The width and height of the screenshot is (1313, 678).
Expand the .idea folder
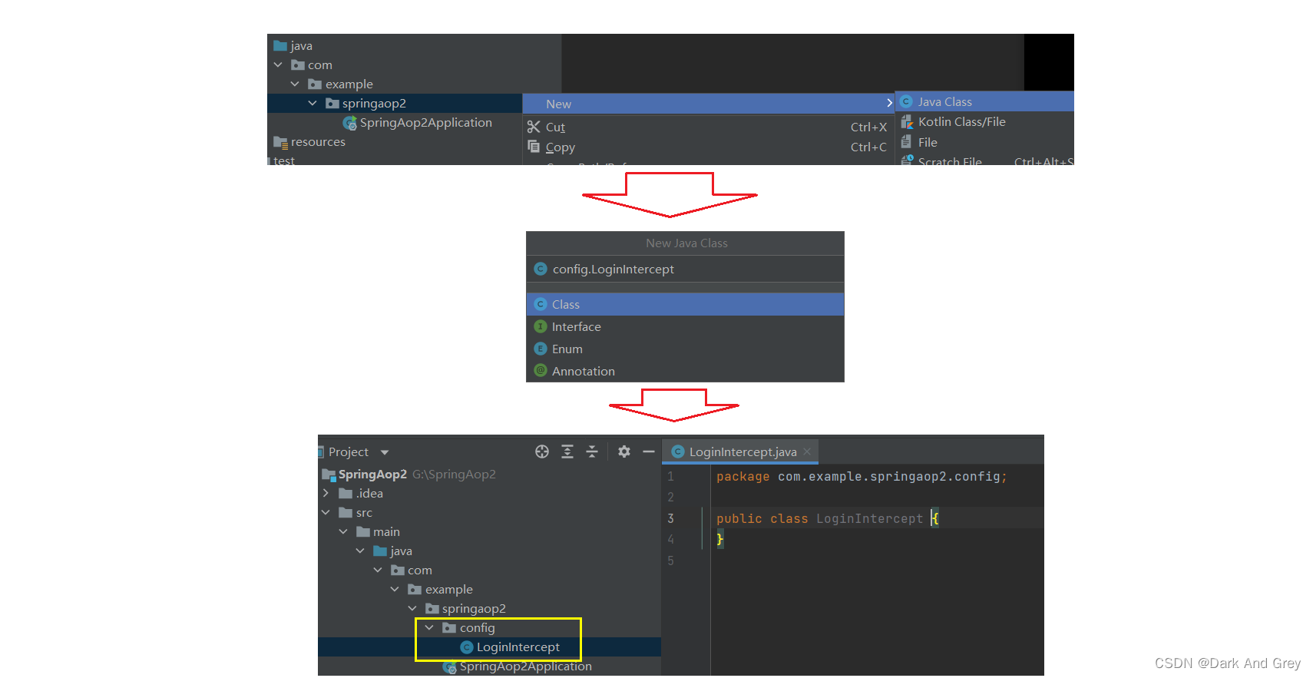(x=326, y=493)
